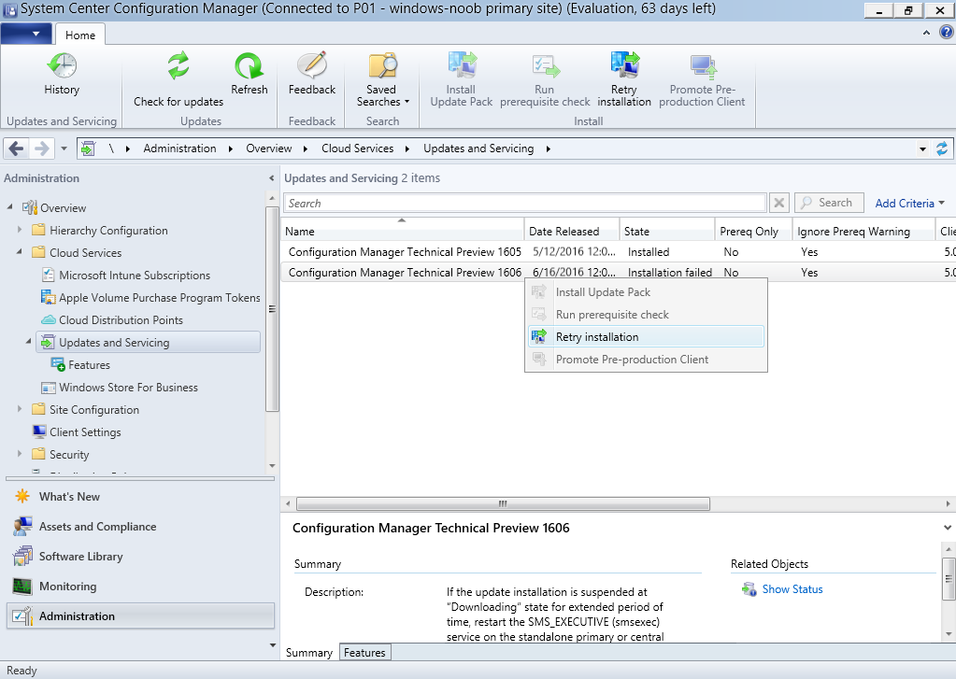Select Microsoft Intune Subscriptions
Viewport: 956px width, 679px height.
135,275
